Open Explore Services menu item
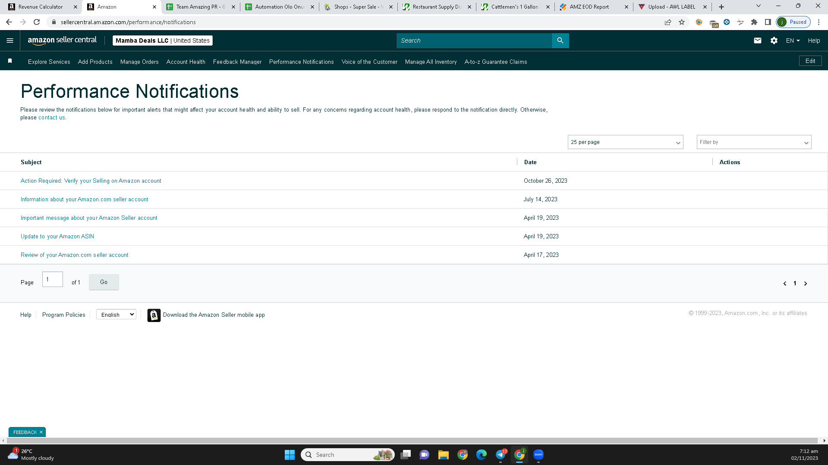 click(49, 62)
